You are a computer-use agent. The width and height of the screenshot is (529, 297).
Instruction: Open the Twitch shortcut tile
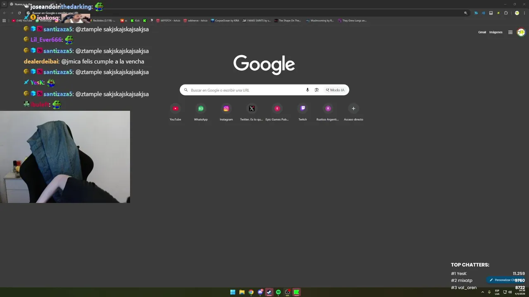(x=303, y=113)
